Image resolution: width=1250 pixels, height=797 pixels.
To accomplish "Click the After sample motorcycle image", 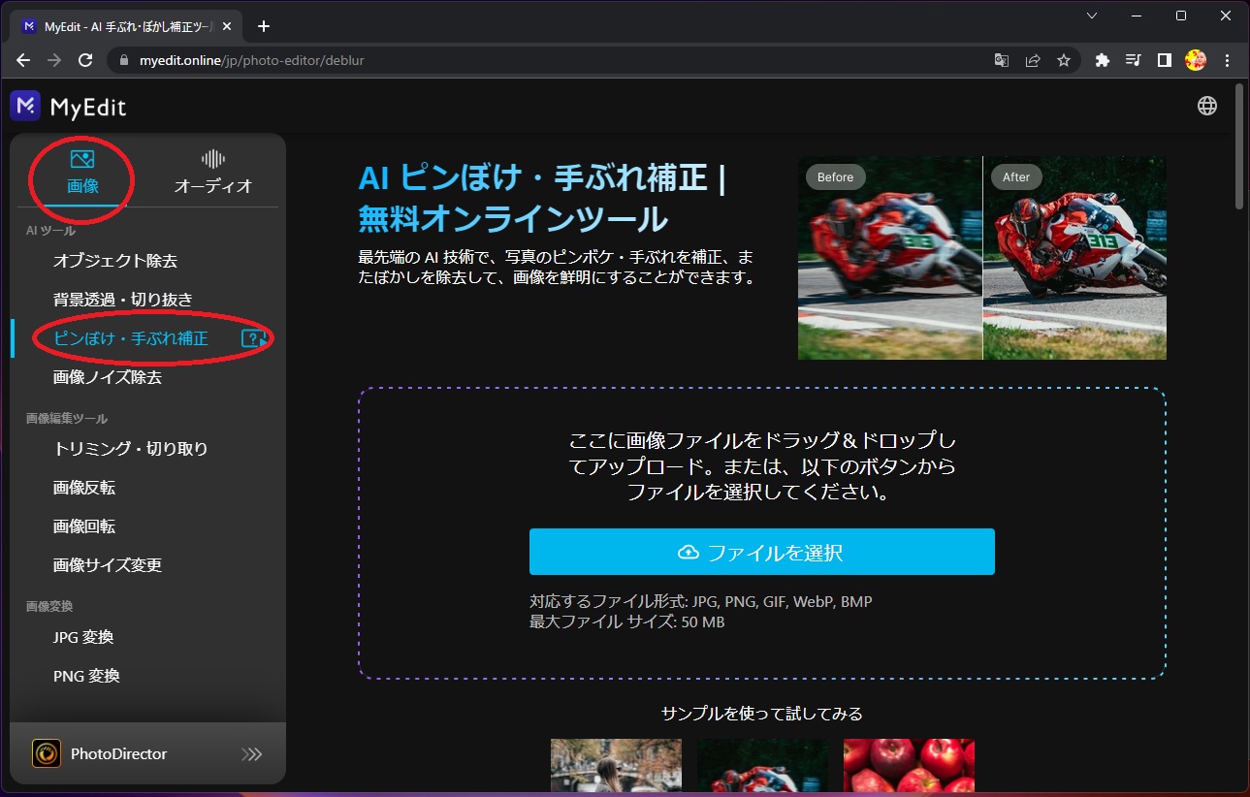I will click(x=1074, y=258).
